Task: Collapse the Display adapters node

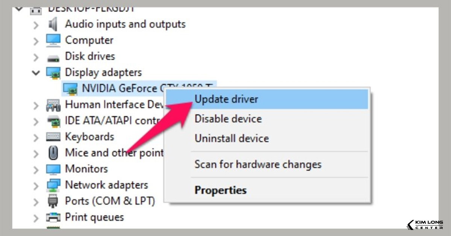Action: pyautogui.click(x=36, y=73)
